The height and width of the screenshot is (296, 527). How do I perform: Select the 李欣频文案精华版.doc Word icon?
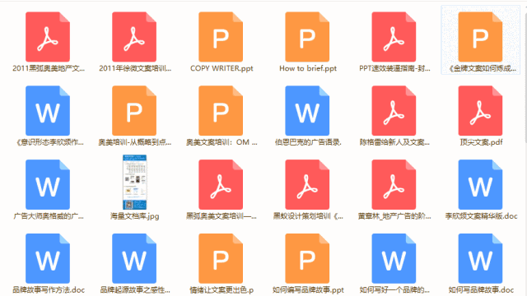point(480,184)
